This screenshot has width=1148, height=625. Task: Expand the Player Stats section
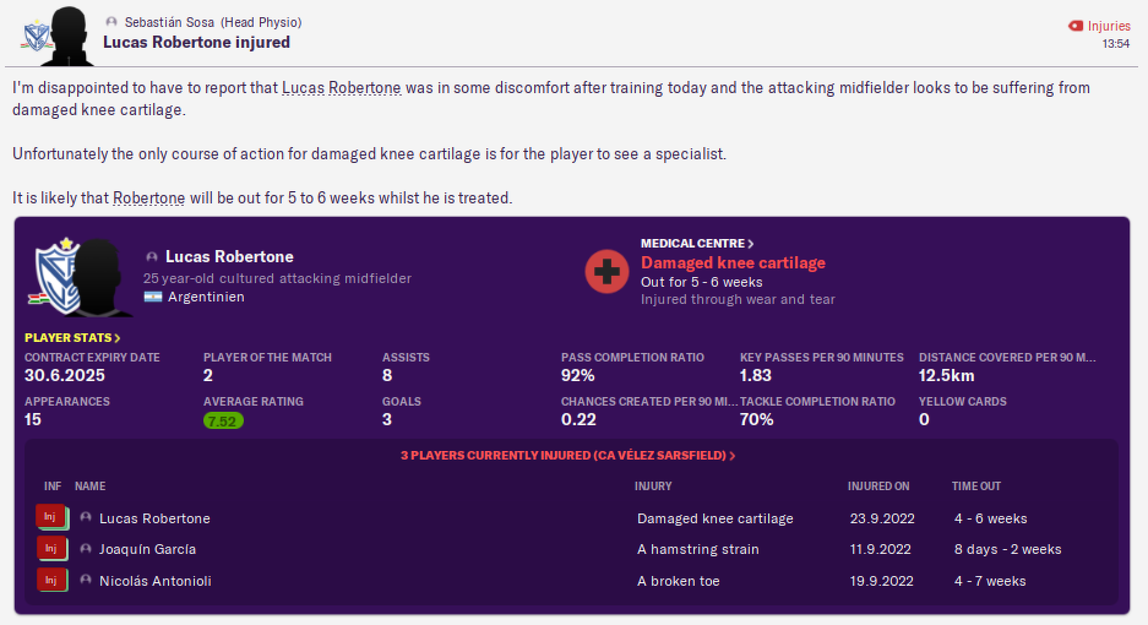(x=72, y=338)
